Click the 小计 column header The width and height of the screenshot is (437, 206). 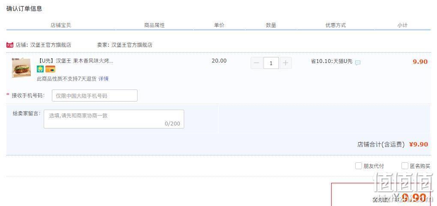pos(402,25)
